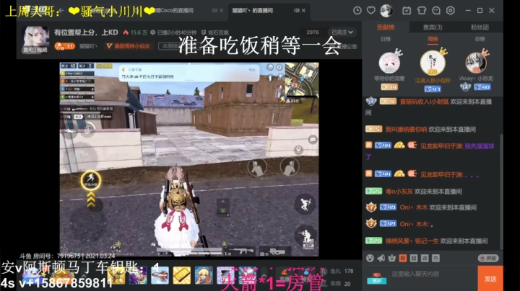
Task: Click the crown noble icon in chat toolbar
Action: [391, 258]
